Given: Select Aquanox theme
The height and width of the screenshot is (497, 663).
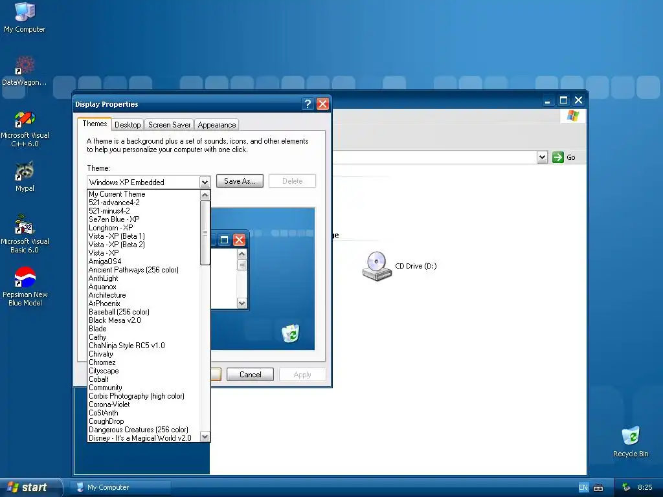Looking at the screenshot, I should coord(144,287).
